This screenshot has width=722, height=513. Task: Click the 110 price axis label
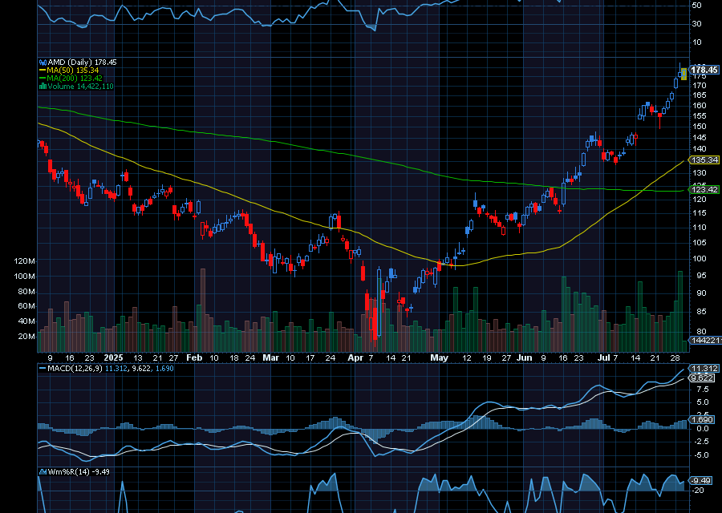[x=699, y=228]
